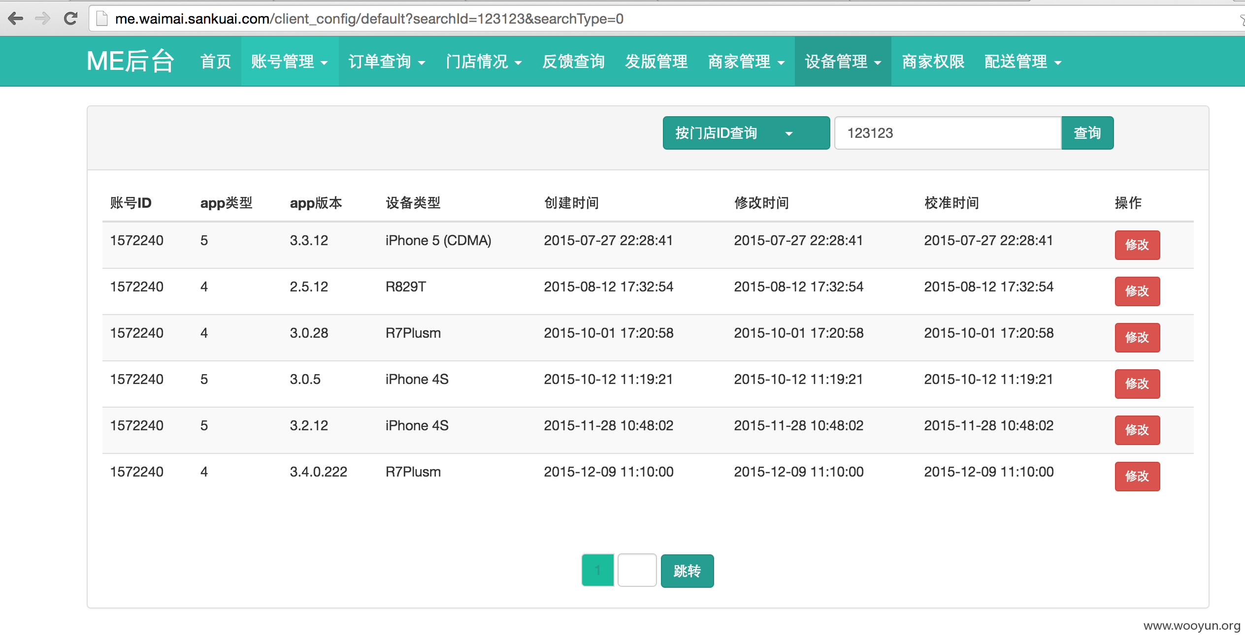Screen dimensions: 1245x640
Task: Click the browser back arrow icon
Action: coord(16,19)
